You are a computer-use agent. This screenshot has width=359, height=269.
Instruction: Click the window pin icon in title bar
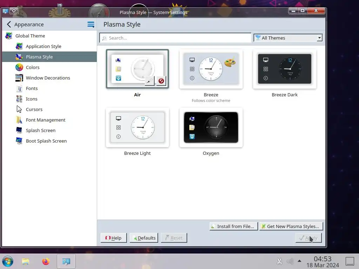pyautogui.click(x=14, y=11)
